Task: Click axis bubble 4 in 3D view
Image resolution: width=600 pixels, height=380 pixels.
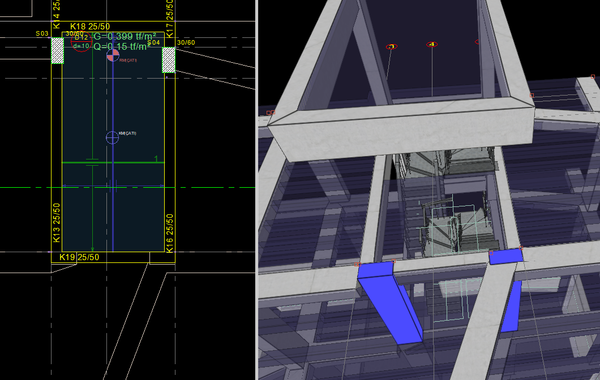Action: pos(432,44)
